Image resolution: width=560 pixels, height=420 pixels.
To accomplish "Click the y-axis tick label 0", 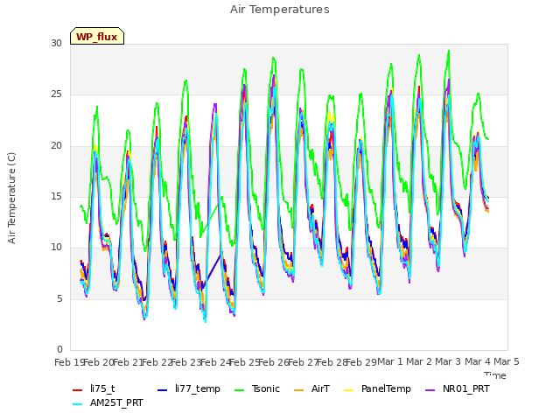I will coord(59,349).
